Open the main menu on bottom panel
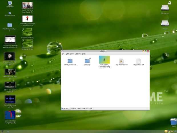 click(x=3, y=131)
